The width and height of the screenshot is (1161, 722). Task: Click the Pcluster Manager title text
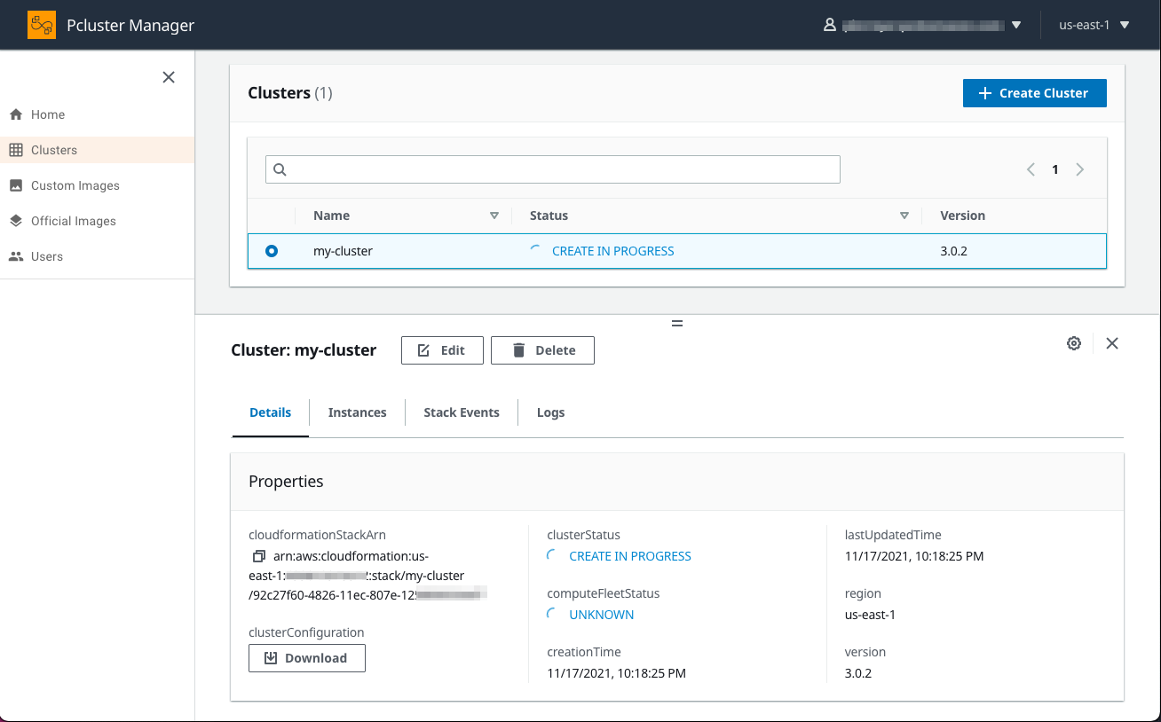pos(130,25)
